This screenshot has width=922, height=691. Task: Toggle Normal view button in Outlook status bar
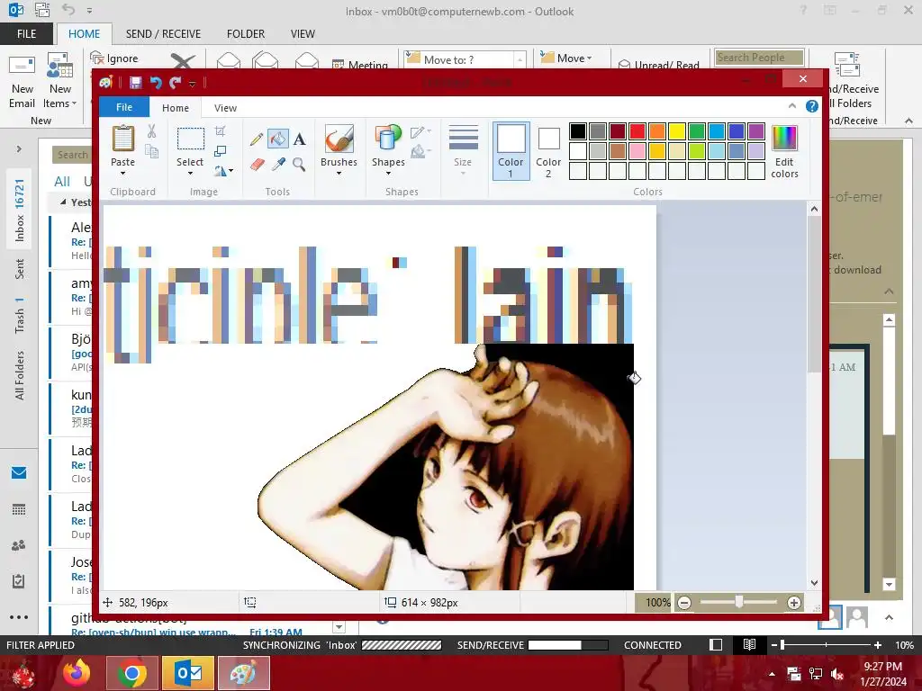[716, 644]
